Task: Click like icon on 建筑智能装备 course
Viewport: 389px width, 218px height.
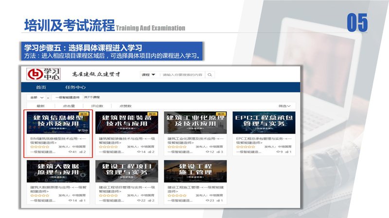Action: [150, 152]
